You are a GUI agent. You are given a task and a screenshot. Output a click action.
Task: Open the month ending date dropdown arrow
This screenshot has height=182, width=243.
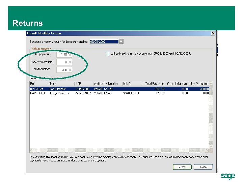pyautogui.click(x=121, y=42)
